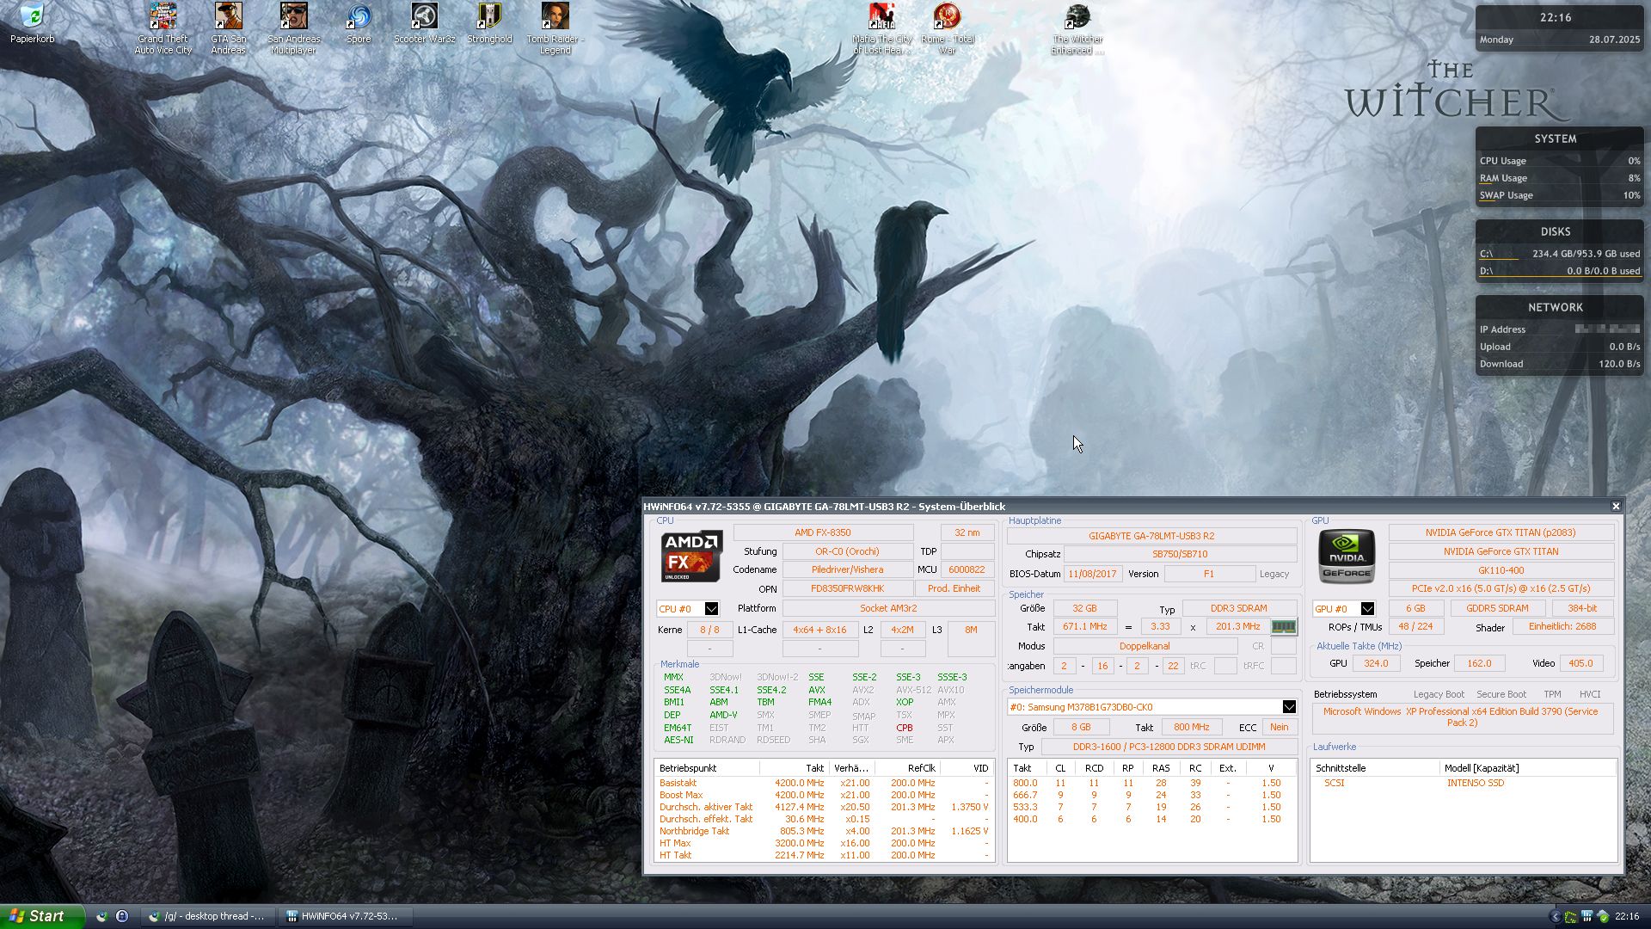
Task: Switch to HWiNFO64 taskbar button
Action: (x=344, y=917)
